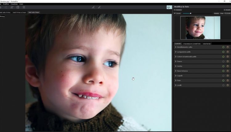Open help for Foto
231x132 pixels.
point(228,80)
